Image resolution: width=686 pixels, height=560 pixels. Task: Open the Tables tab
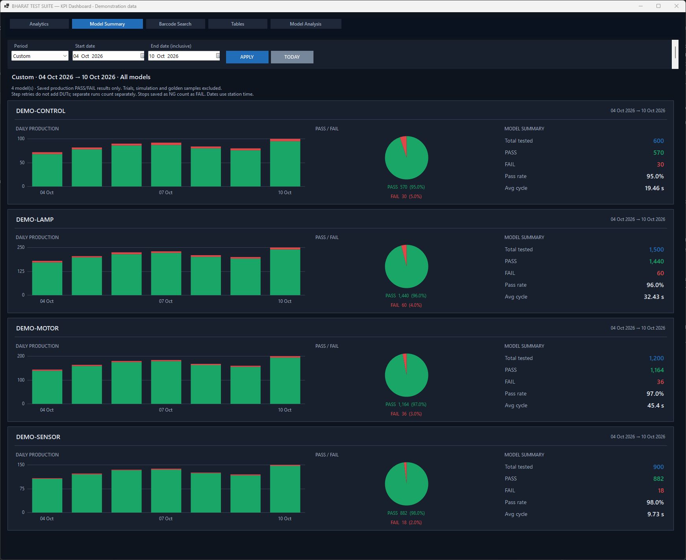coord(237,24)
